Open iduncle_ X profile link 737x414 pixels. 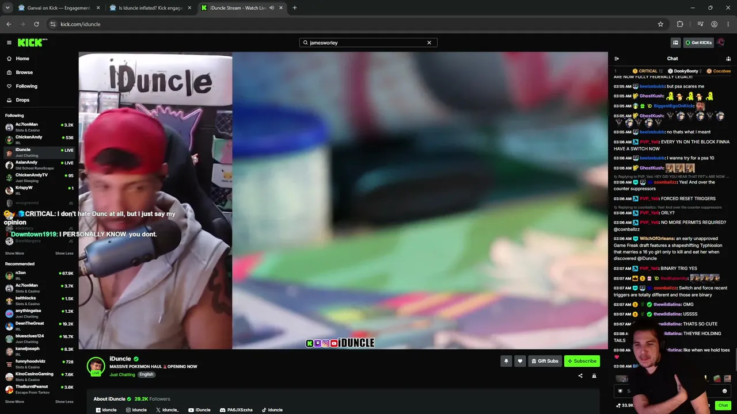pyautogui.click(x=167, y=410)
